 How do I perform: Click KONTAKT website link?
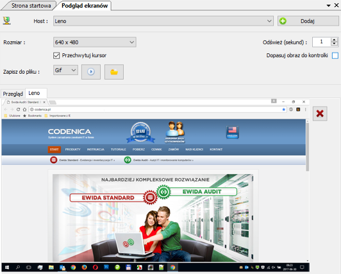[x=216, y=150]
